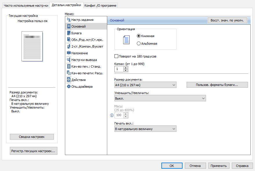This screenshot has height=171, width=255.
Task: Switch to Часто используемые настр-ки tab
Action: (26, 5)
